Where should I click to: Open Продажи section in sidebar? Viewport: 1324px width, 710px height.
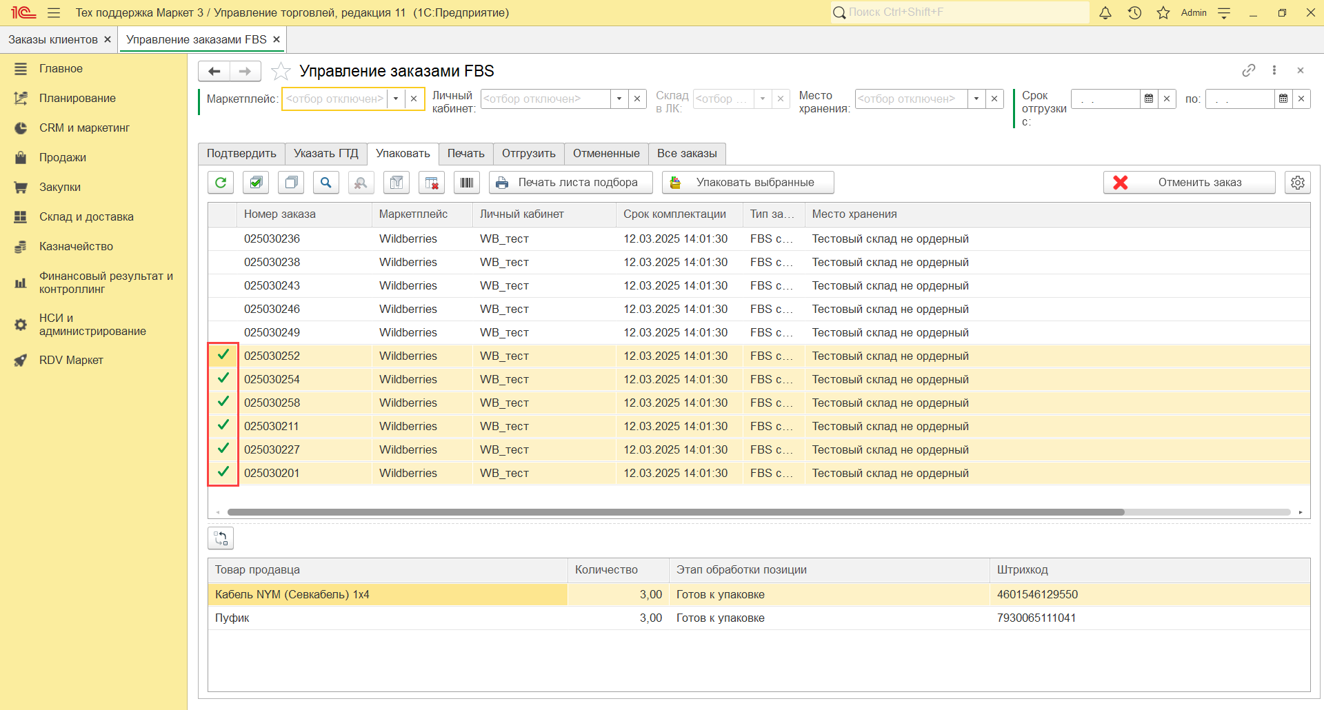(63, 157)
